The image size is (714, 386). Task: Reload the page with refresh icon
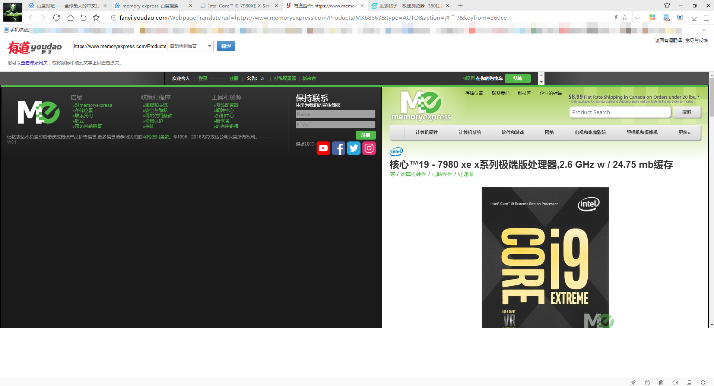click(x=56, y=17)
